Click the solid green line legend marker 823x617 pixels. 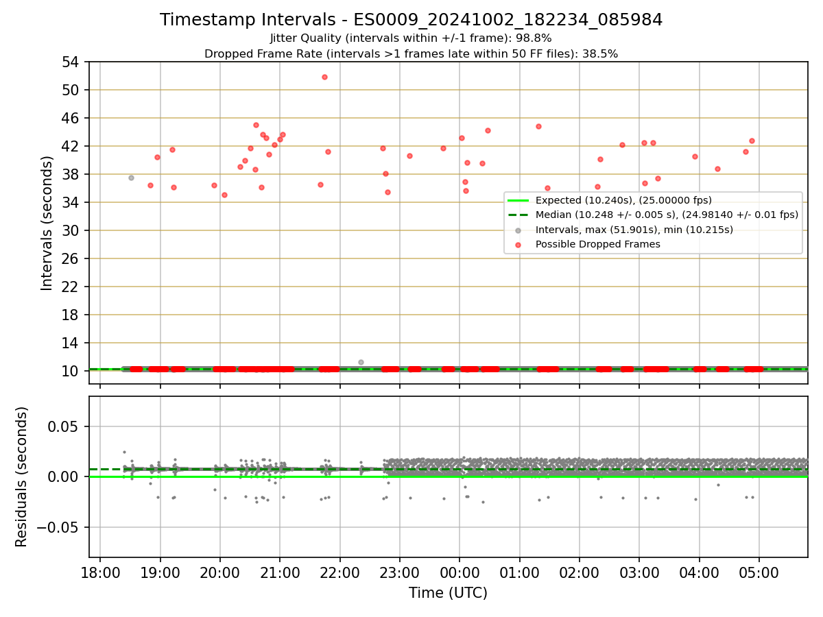518,201
